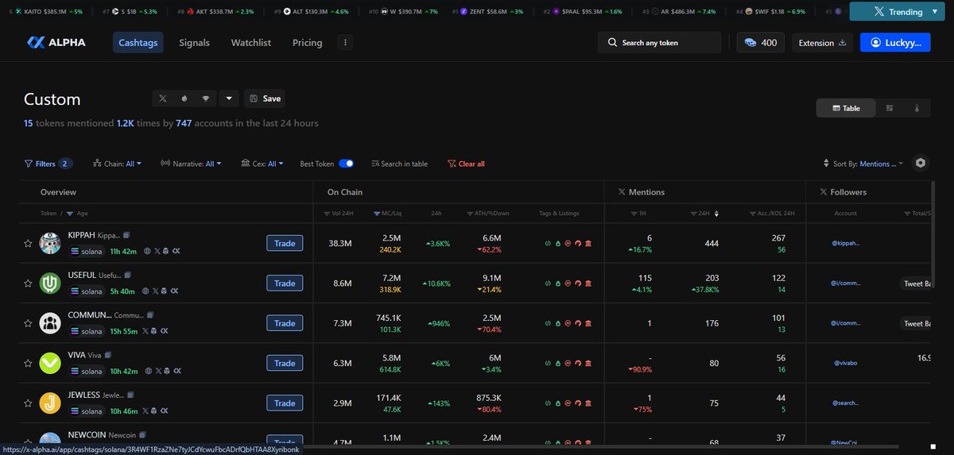This screenshot has height=455, width=954.
Task: Click the VIVA token logo
Action: (51, 363)
